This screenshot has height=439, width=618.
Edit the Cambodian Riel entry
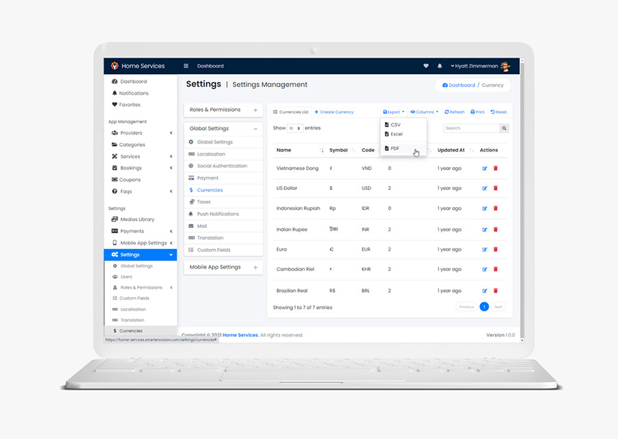(484, 270)
